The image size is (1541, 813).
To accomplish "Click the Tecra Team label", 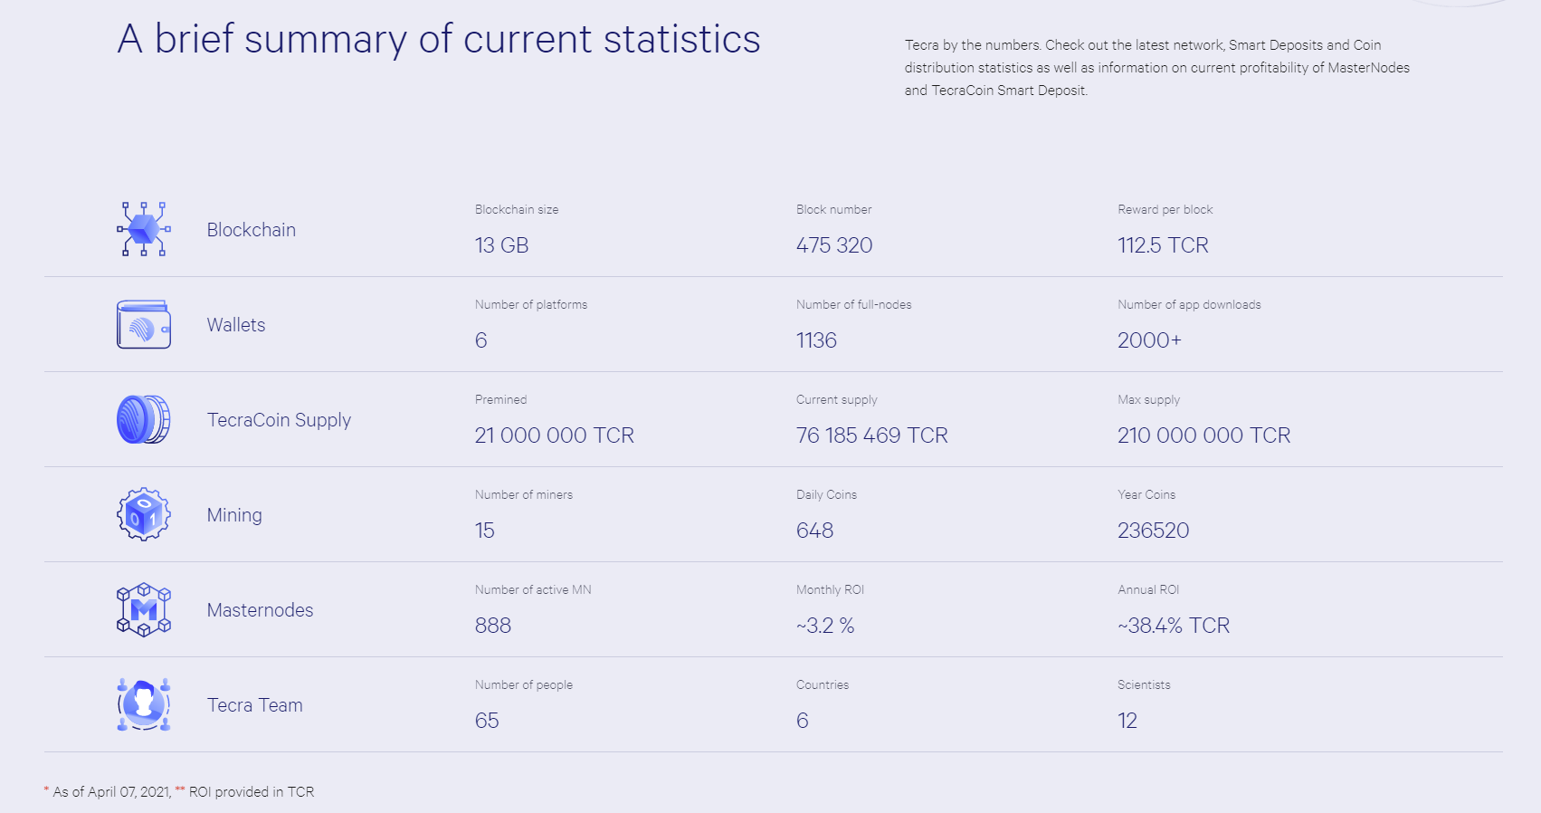I will 254,705.
